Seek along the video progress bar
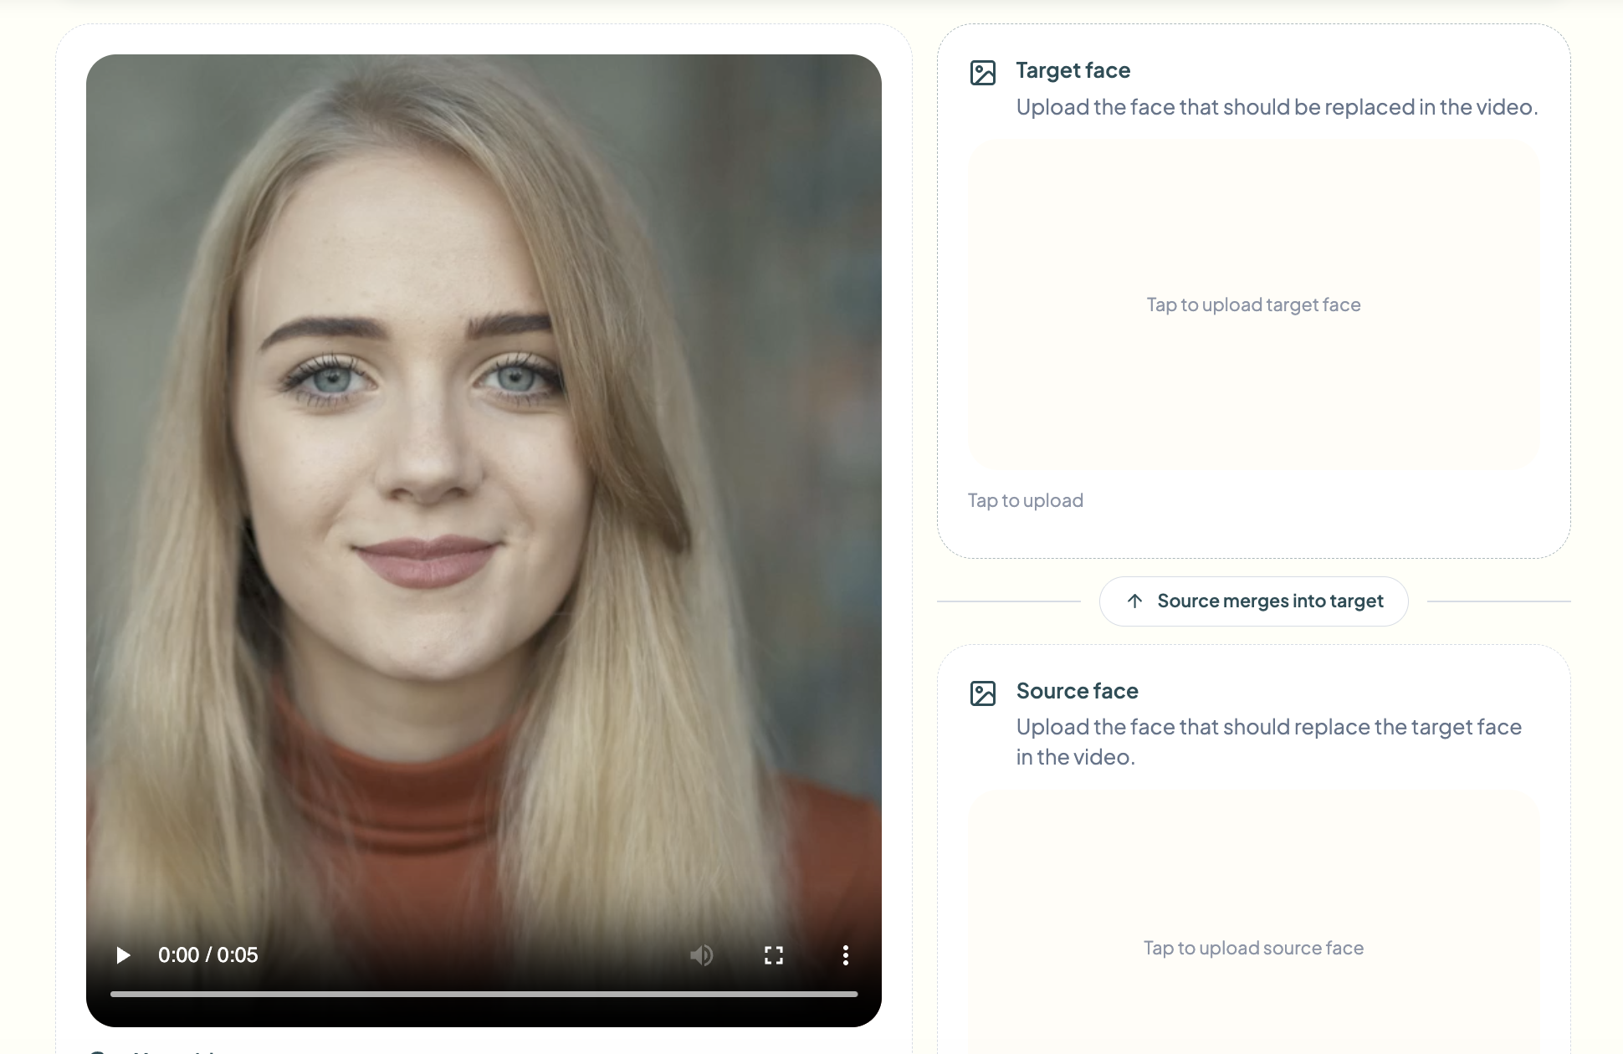The image size is (1623, 1054). [484, 994]
